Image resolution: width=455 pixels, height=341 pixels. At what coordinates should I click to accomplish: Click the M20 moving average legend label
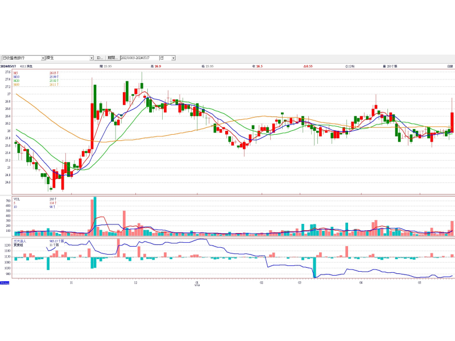[x=17, y=81]
